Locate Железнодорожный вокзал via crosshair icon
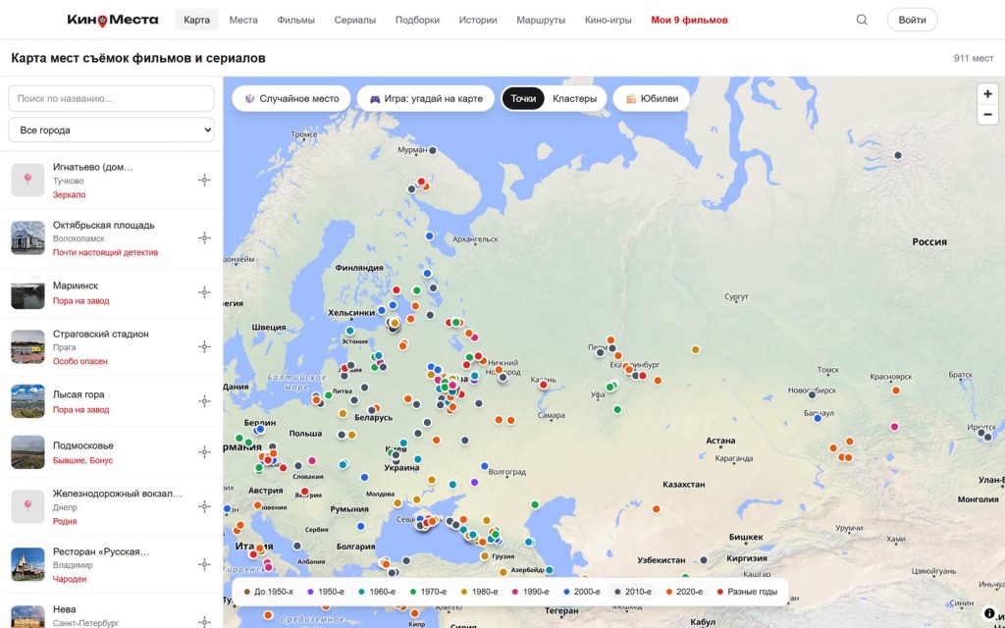This screenshot has height=628, width=1005. pos(204,507)
